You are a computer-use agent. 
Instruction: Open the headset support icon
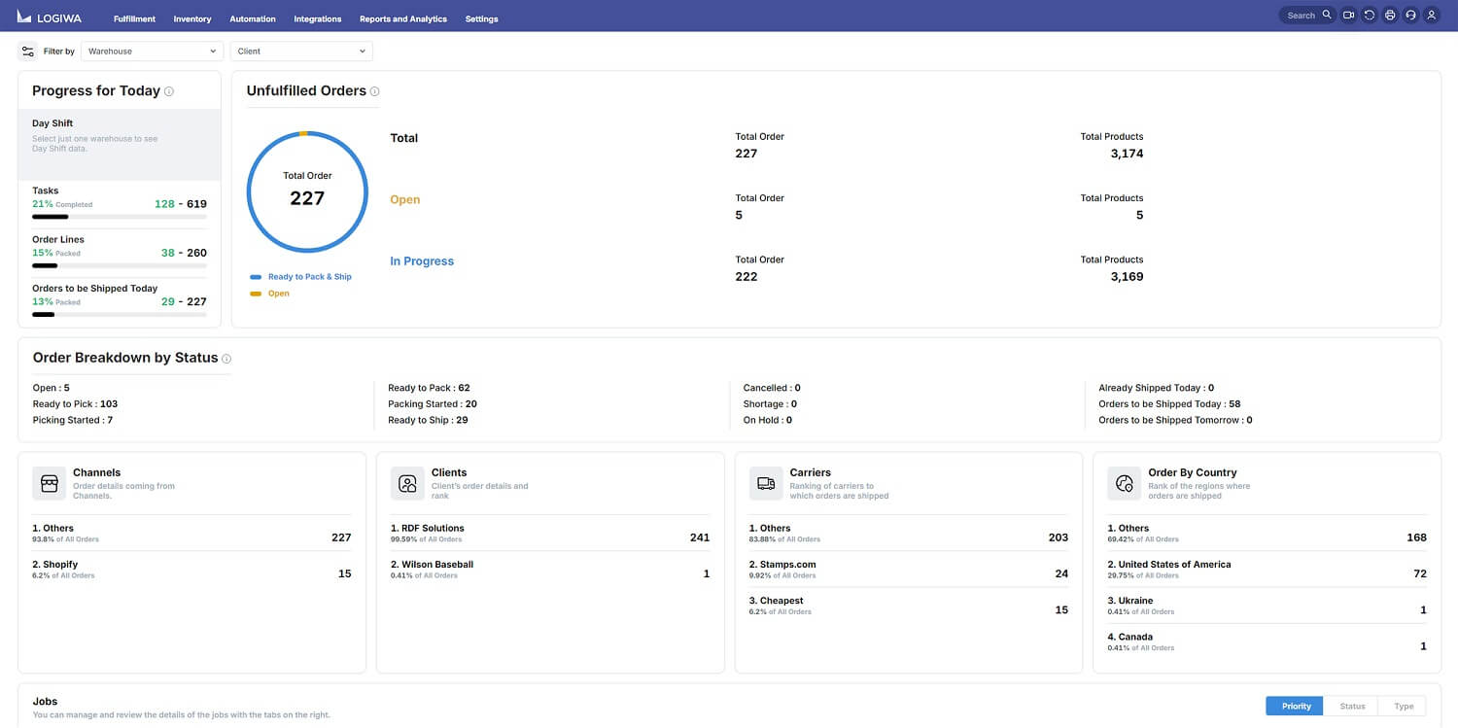1410,16
